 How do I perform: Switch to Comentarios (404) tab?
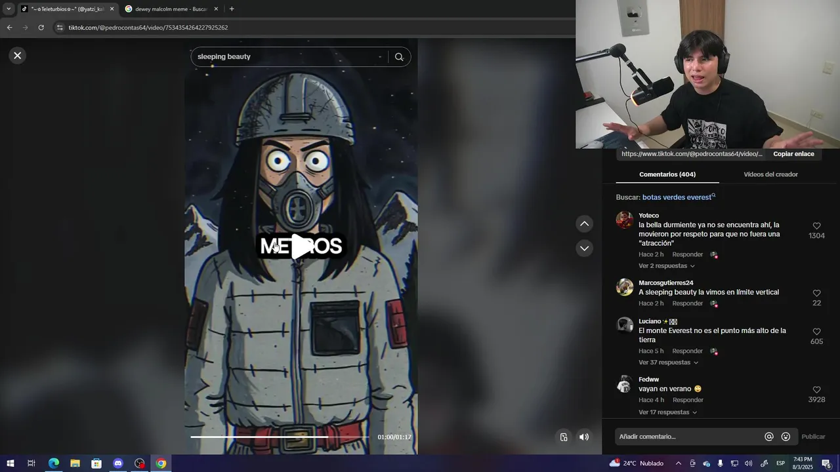click(x=667, y=174)
